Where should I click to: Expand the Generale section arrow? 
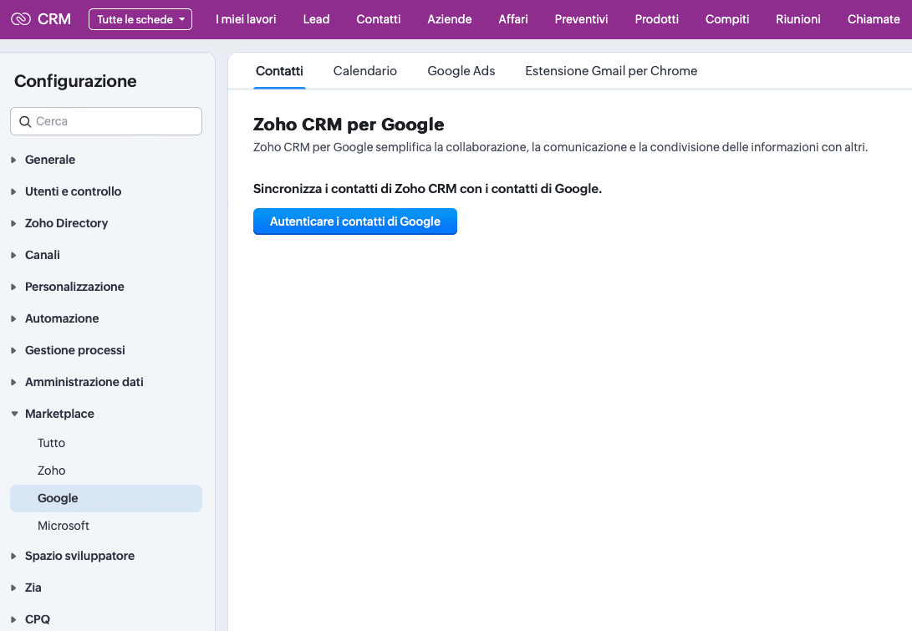[x=13, y=160]
